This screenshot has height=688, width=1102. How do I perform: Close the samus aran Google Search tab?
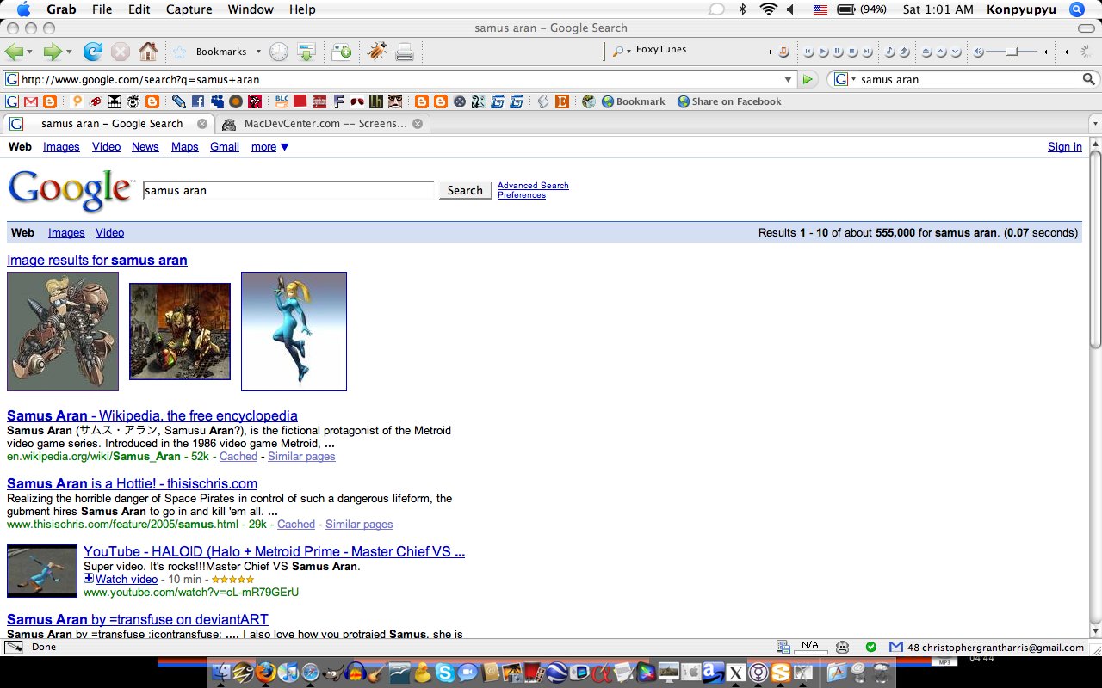point(202,124)
